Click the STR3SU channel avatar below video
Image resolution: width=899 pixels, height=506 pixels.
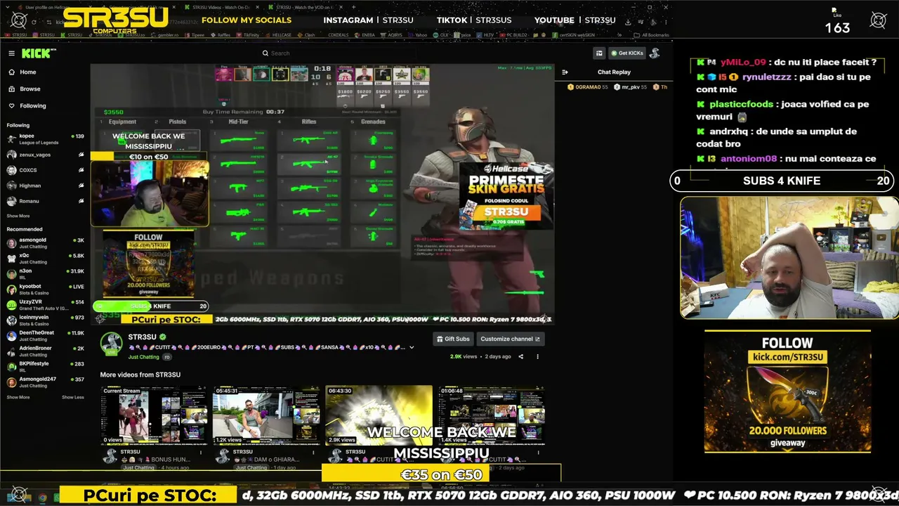tap(111, 343)
